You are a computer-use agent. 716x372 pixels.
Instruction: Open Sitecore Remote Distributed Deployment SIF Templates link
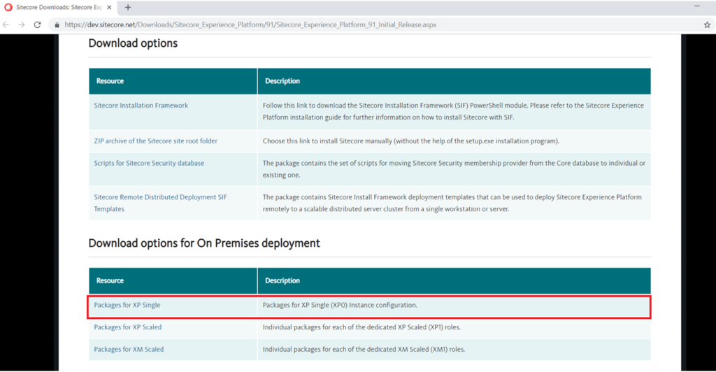(160, 203)
